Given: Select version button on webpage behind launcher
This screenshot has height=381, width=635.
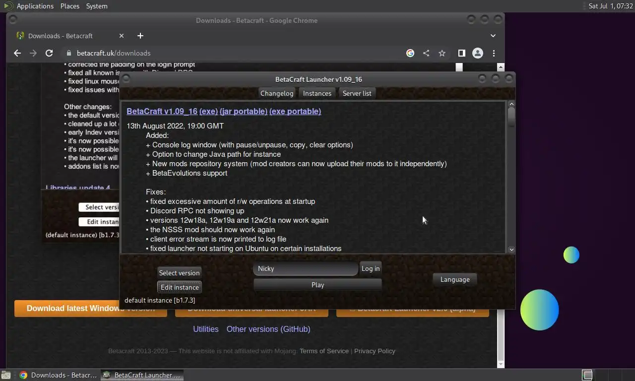Looking at the screenshot, I should [x=99, y=207].
